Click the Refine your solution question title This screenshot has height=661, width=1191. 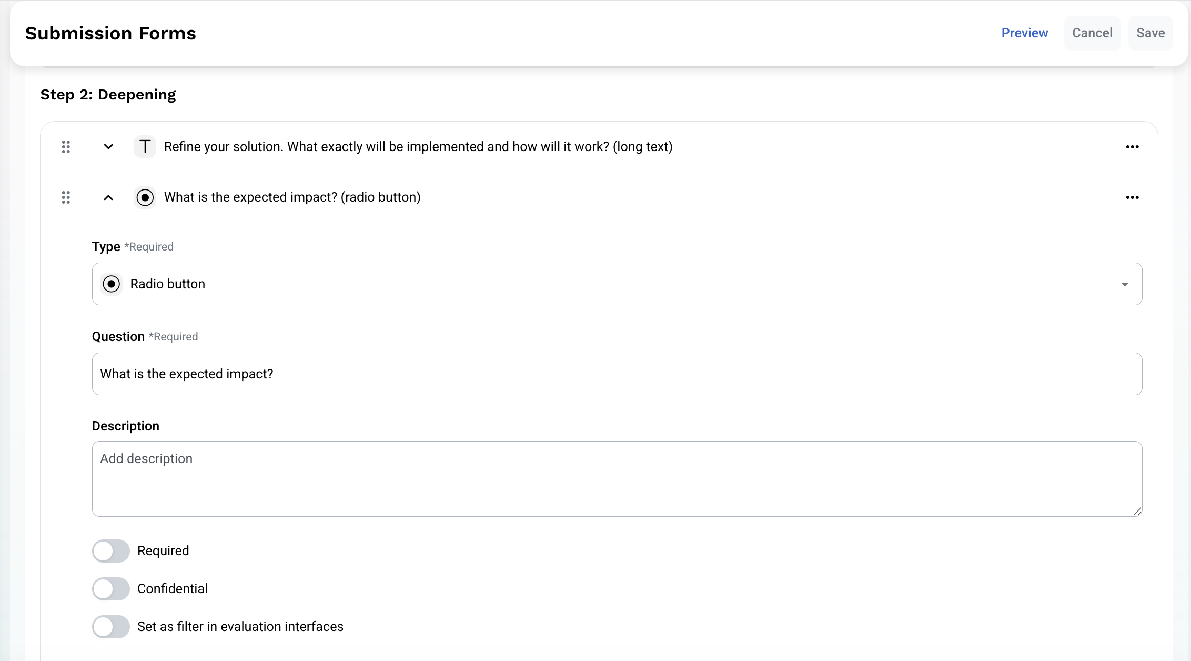click(418, 147)
